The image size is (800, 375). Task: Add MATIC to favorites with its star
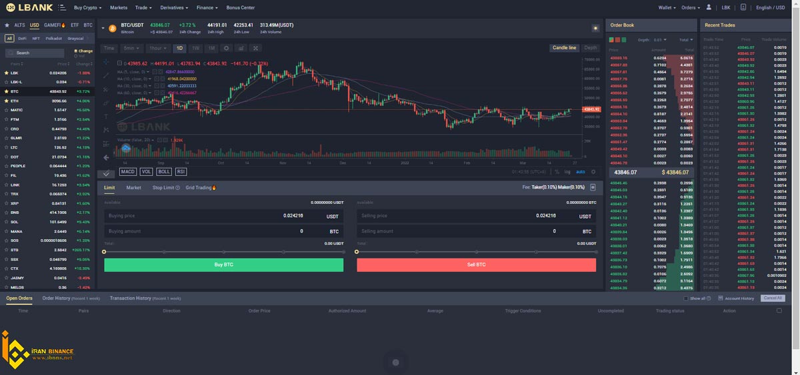coord(7,110)
